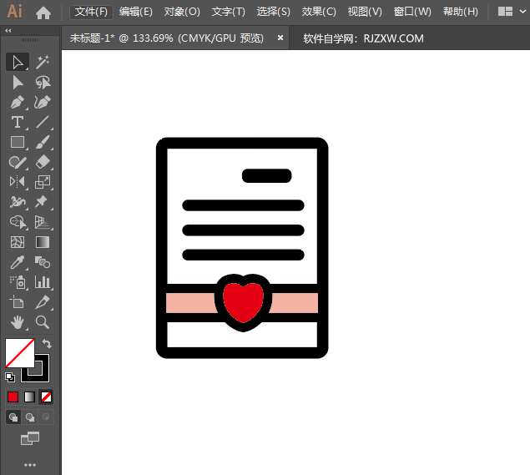Screen dimensions: 530x475
Task: Enable Draw Inside mode
Action: point(46,417)
